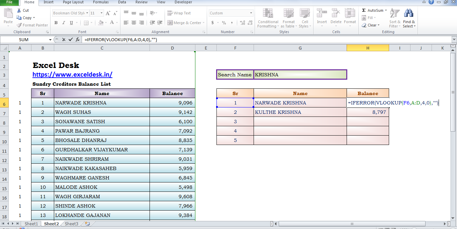The image size is (457, 229).
Task: Open the Name Box dropdown arrow
Action: (x=51, y=40)
